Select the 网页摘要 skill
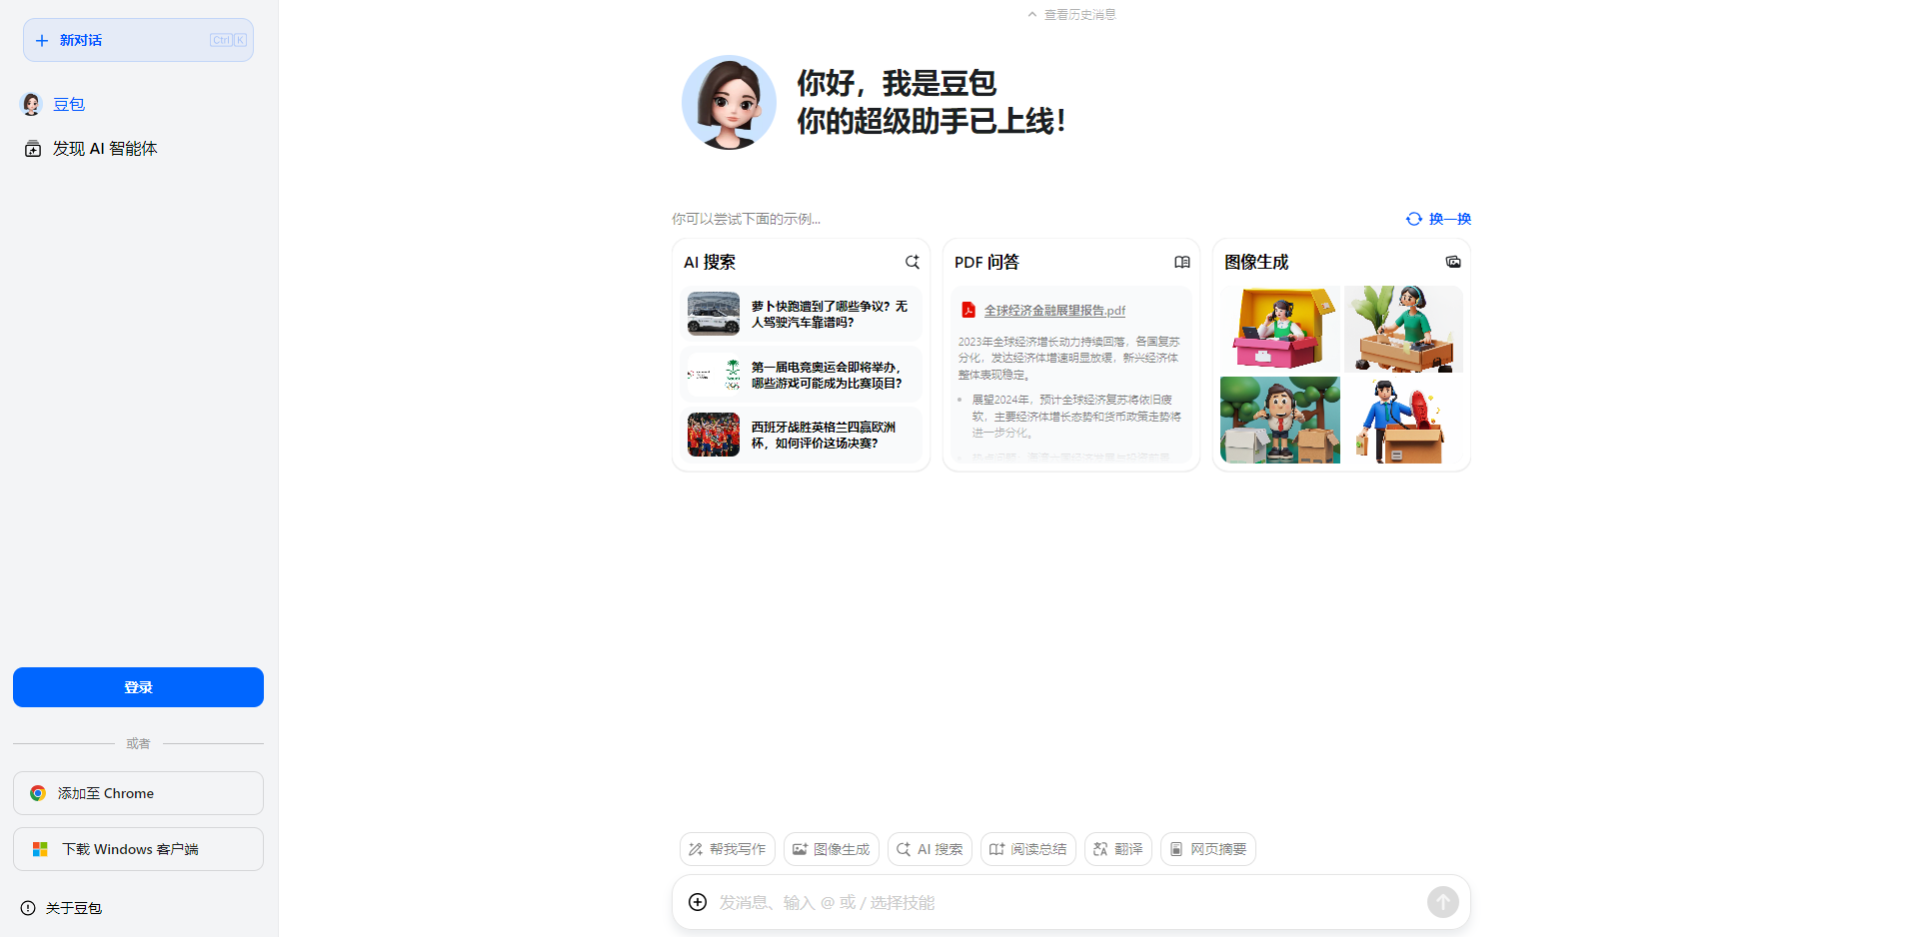This screenshot has height=937, width=1909. 1207,848
